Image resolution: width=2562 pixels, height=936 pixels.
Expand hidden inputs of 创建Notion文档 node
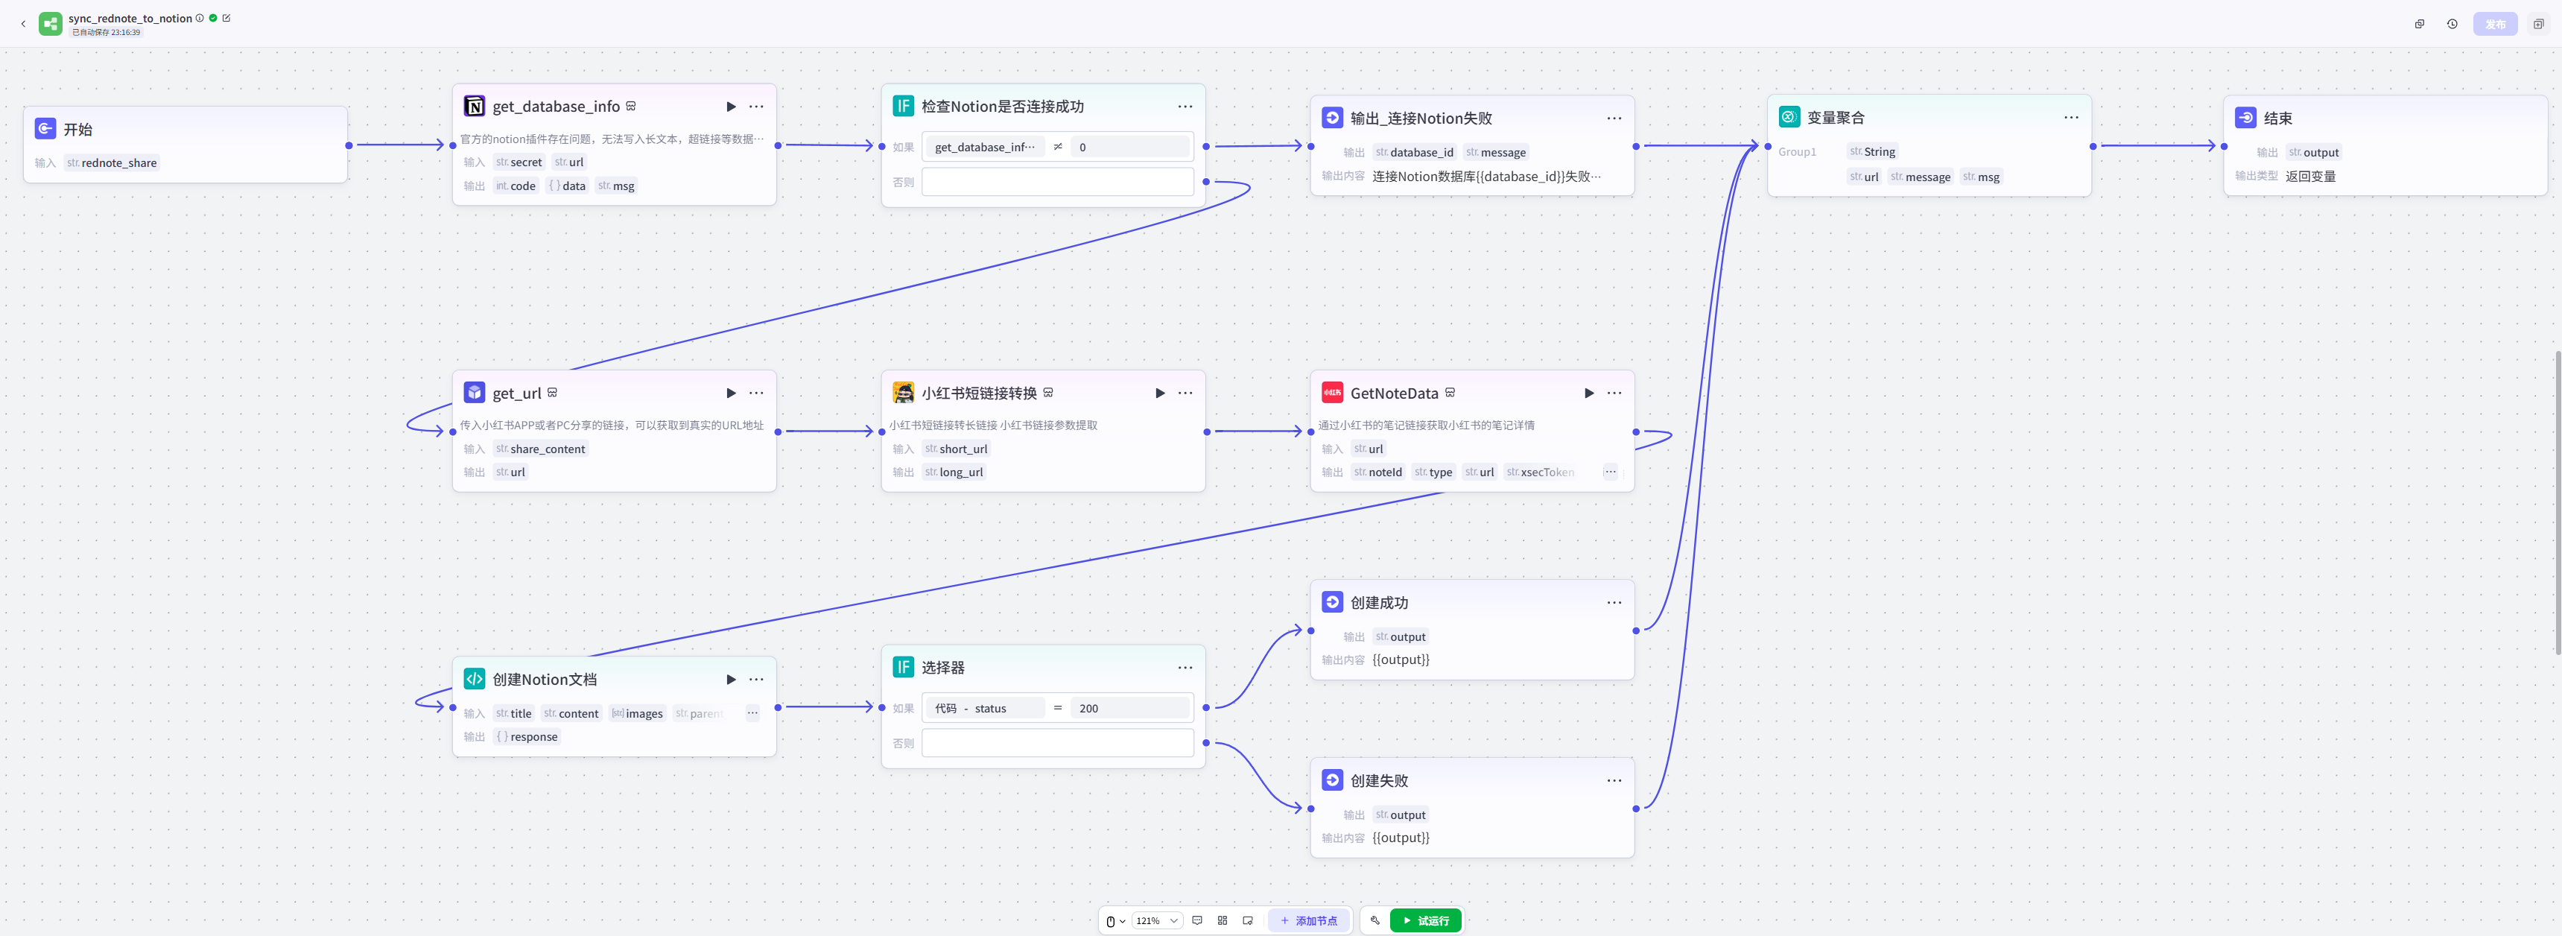(752, 713)
